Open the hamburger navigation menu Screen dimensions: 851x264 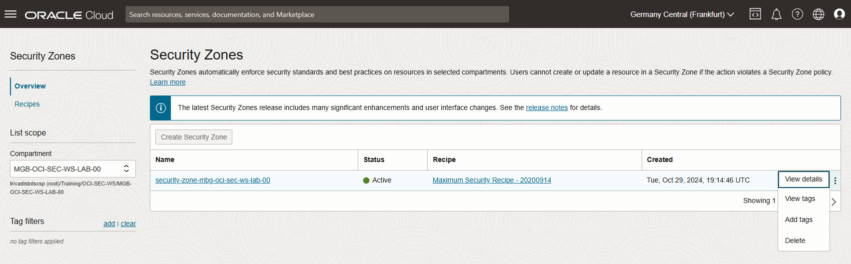[x=10, y=14]
